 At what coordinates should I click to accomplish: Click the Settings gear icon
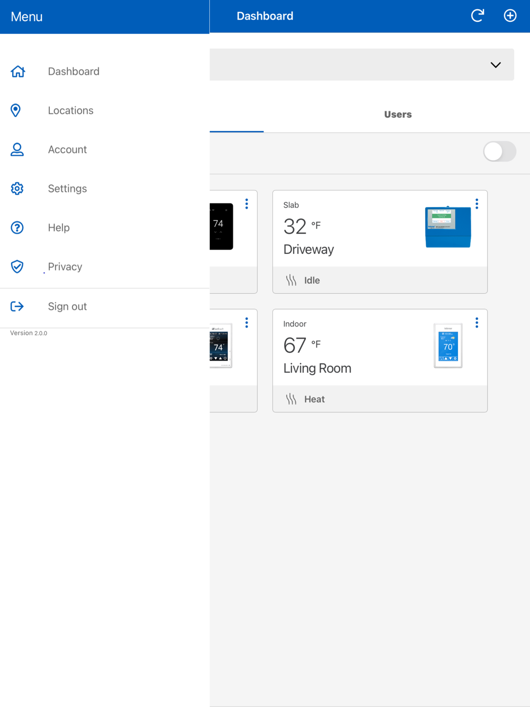point(17,188)
